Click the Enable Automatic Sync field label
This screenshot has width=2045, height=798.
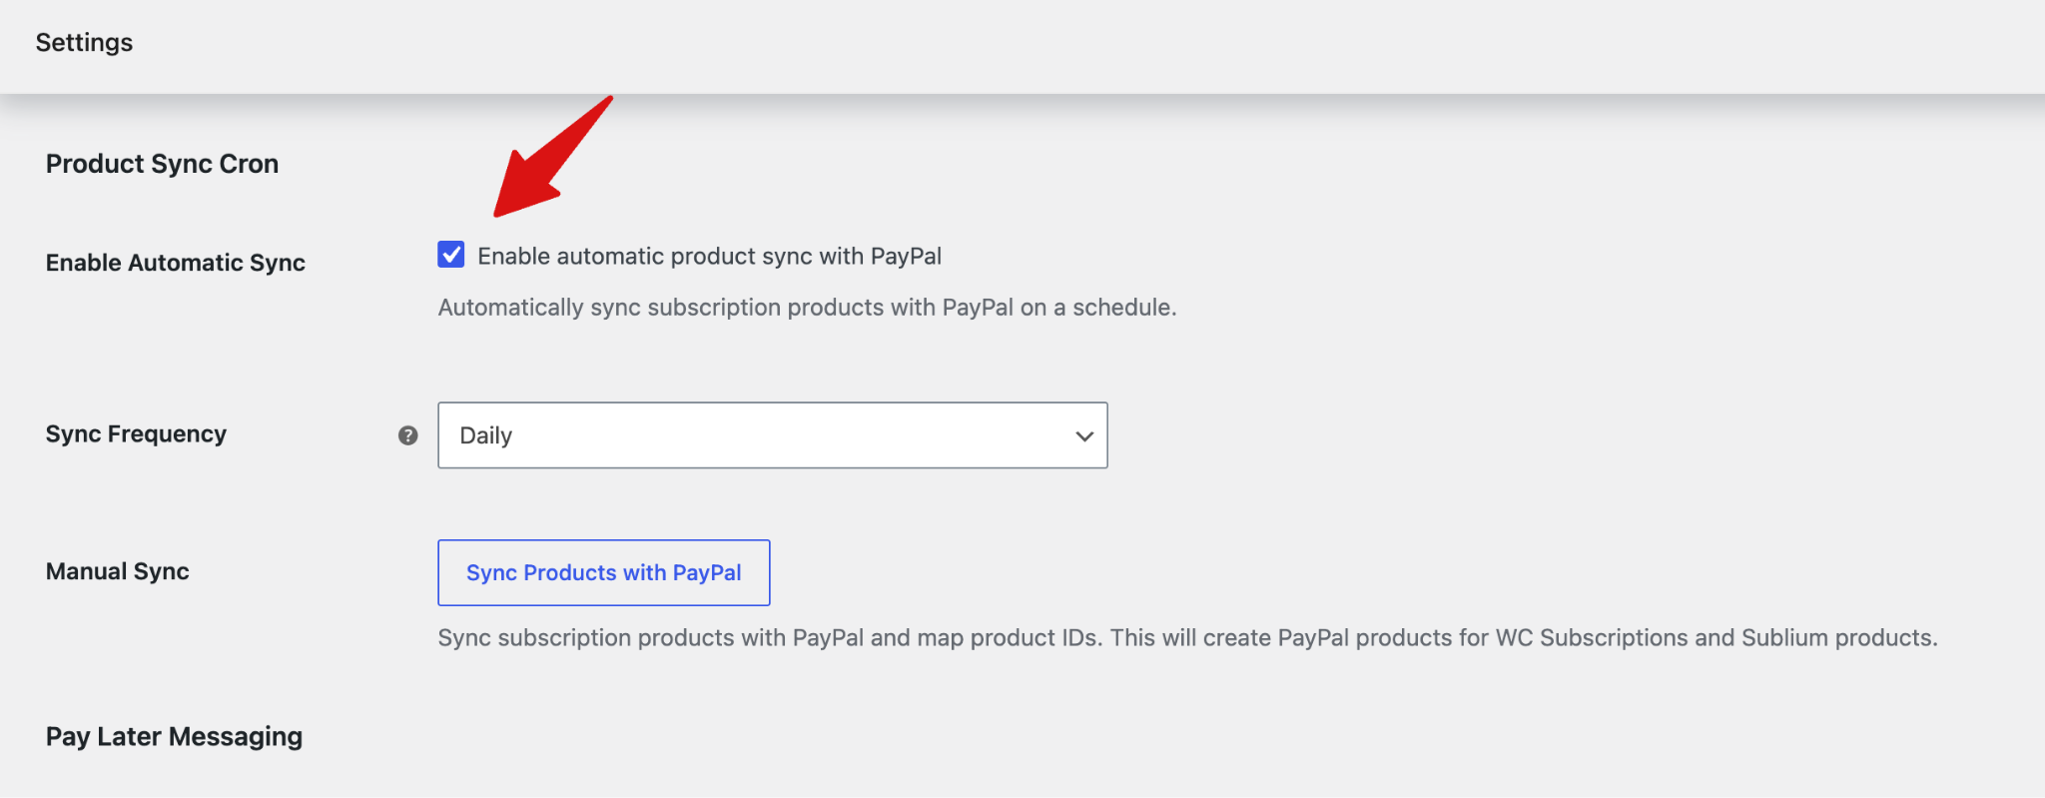point(176,263)
